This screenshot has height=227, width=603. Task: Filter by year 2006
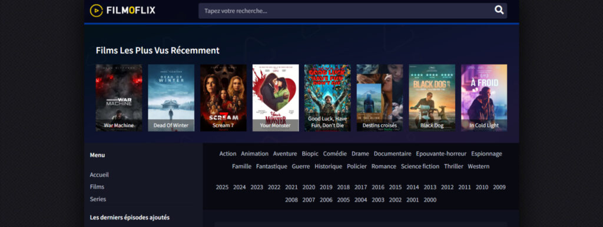(x=326, y=200)
